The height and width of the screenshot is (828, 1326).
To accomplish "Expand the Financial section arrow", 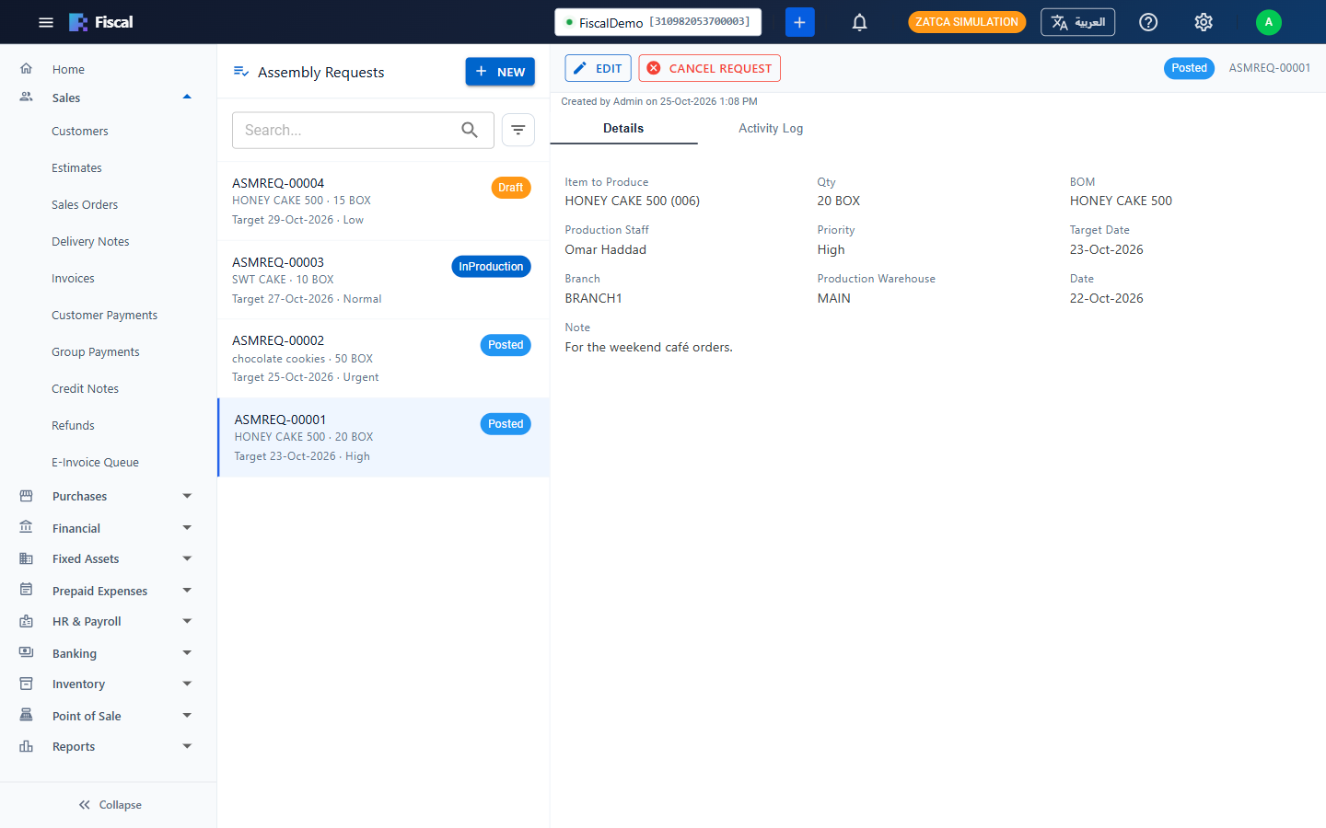I will 187,528.
